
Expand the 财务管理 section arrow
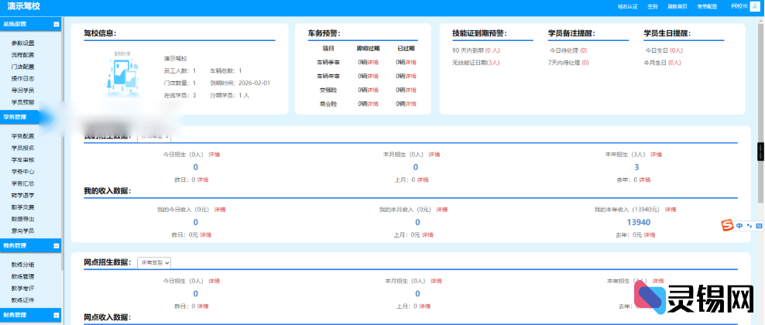point(56,315)
